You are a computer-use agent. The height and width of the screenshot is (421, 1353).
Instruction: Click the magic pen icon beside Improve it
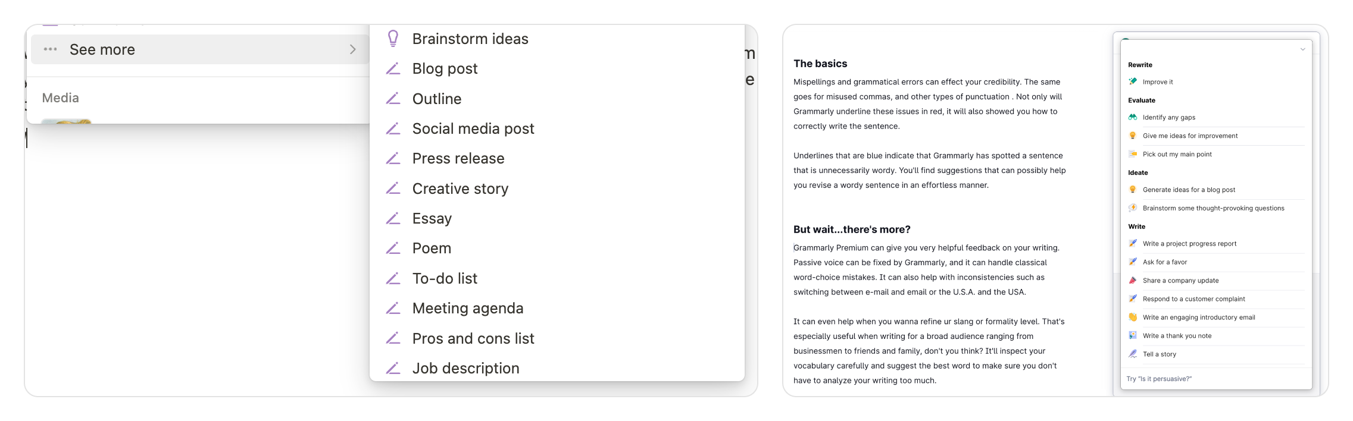(1133, 81)
